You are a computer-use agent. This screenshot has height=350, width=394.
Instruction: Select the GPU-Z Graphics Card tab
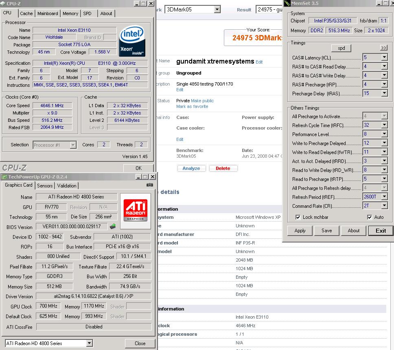tap(19, 185)
